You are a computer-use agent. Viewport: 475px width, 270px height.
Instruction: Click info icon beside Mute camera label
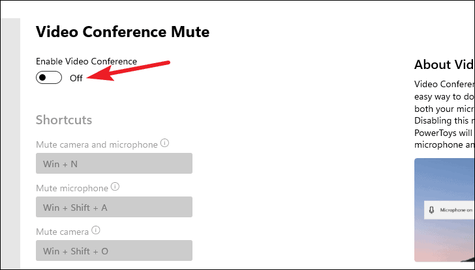tap(96, 230)
